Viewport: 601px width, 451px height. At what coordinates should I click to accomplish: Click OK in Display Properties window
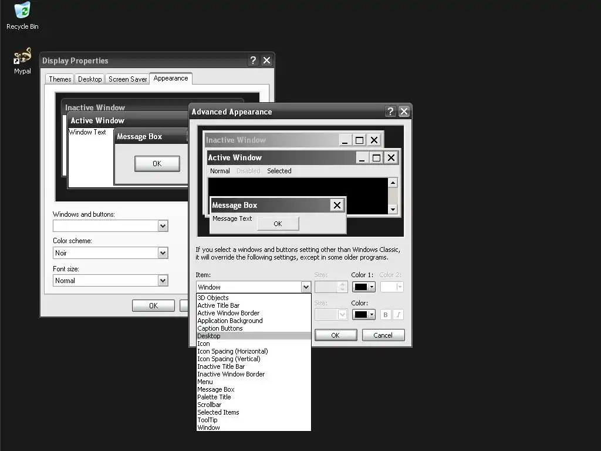[153, 305]
